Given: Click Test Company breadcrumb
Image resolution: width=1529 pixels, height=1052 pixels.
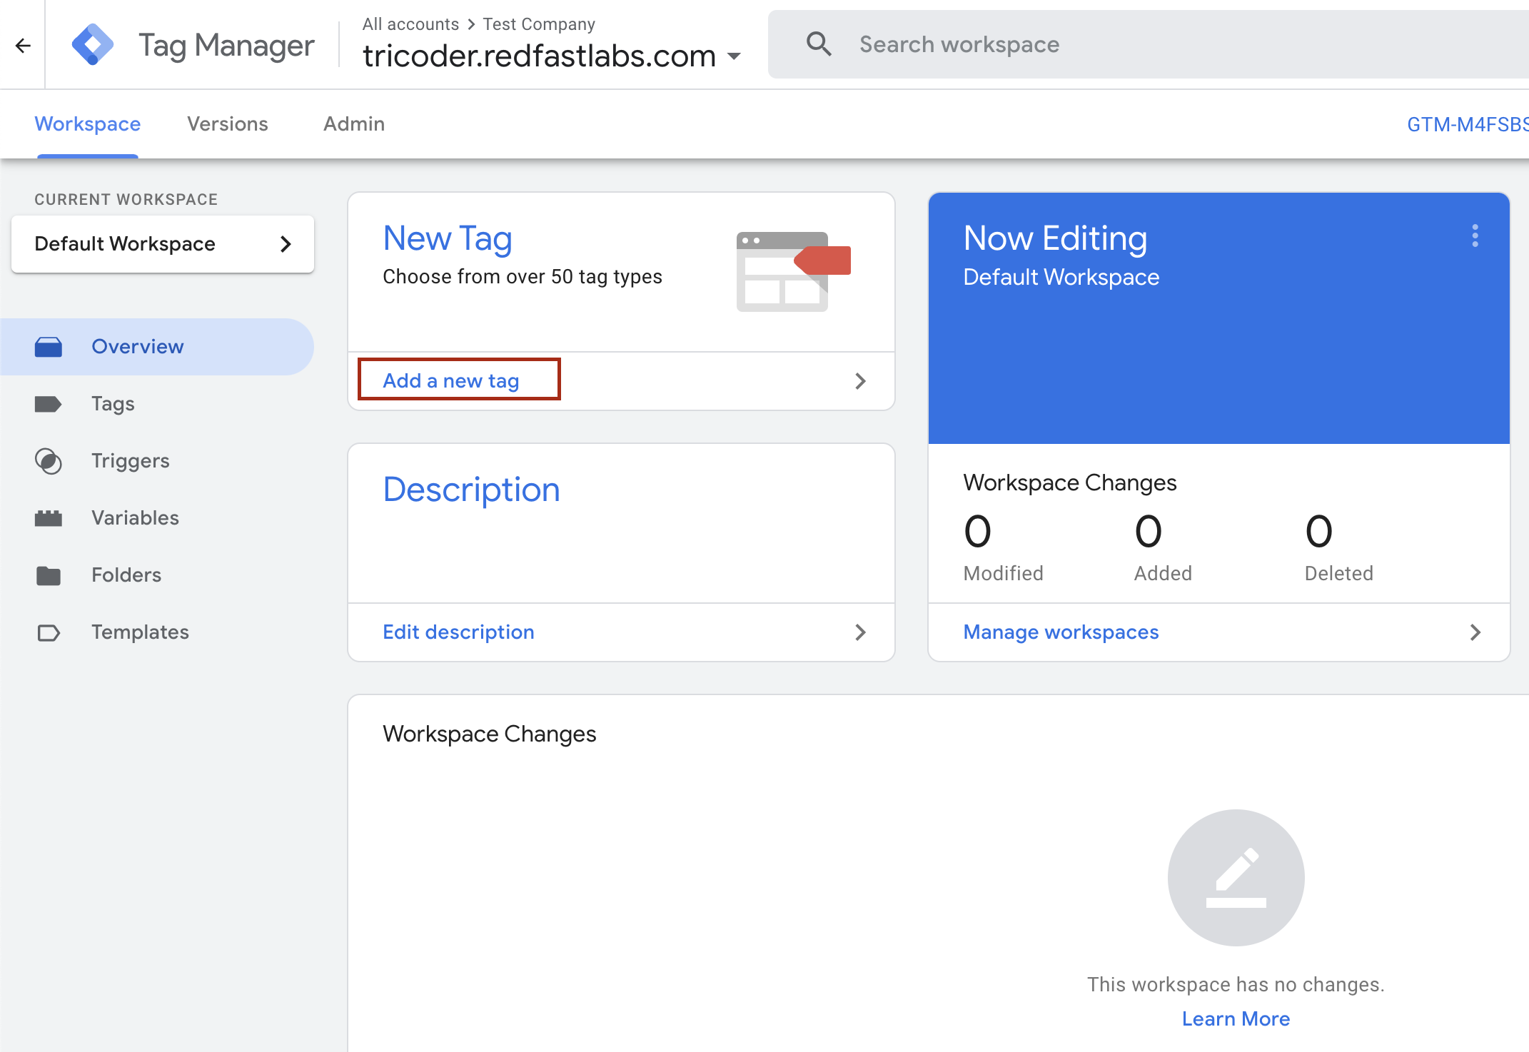Looking at the screenshot, I should coord(539,24).
